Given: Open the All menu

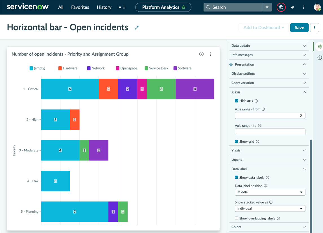Looking at the screenshot, I should coord(60,7).
